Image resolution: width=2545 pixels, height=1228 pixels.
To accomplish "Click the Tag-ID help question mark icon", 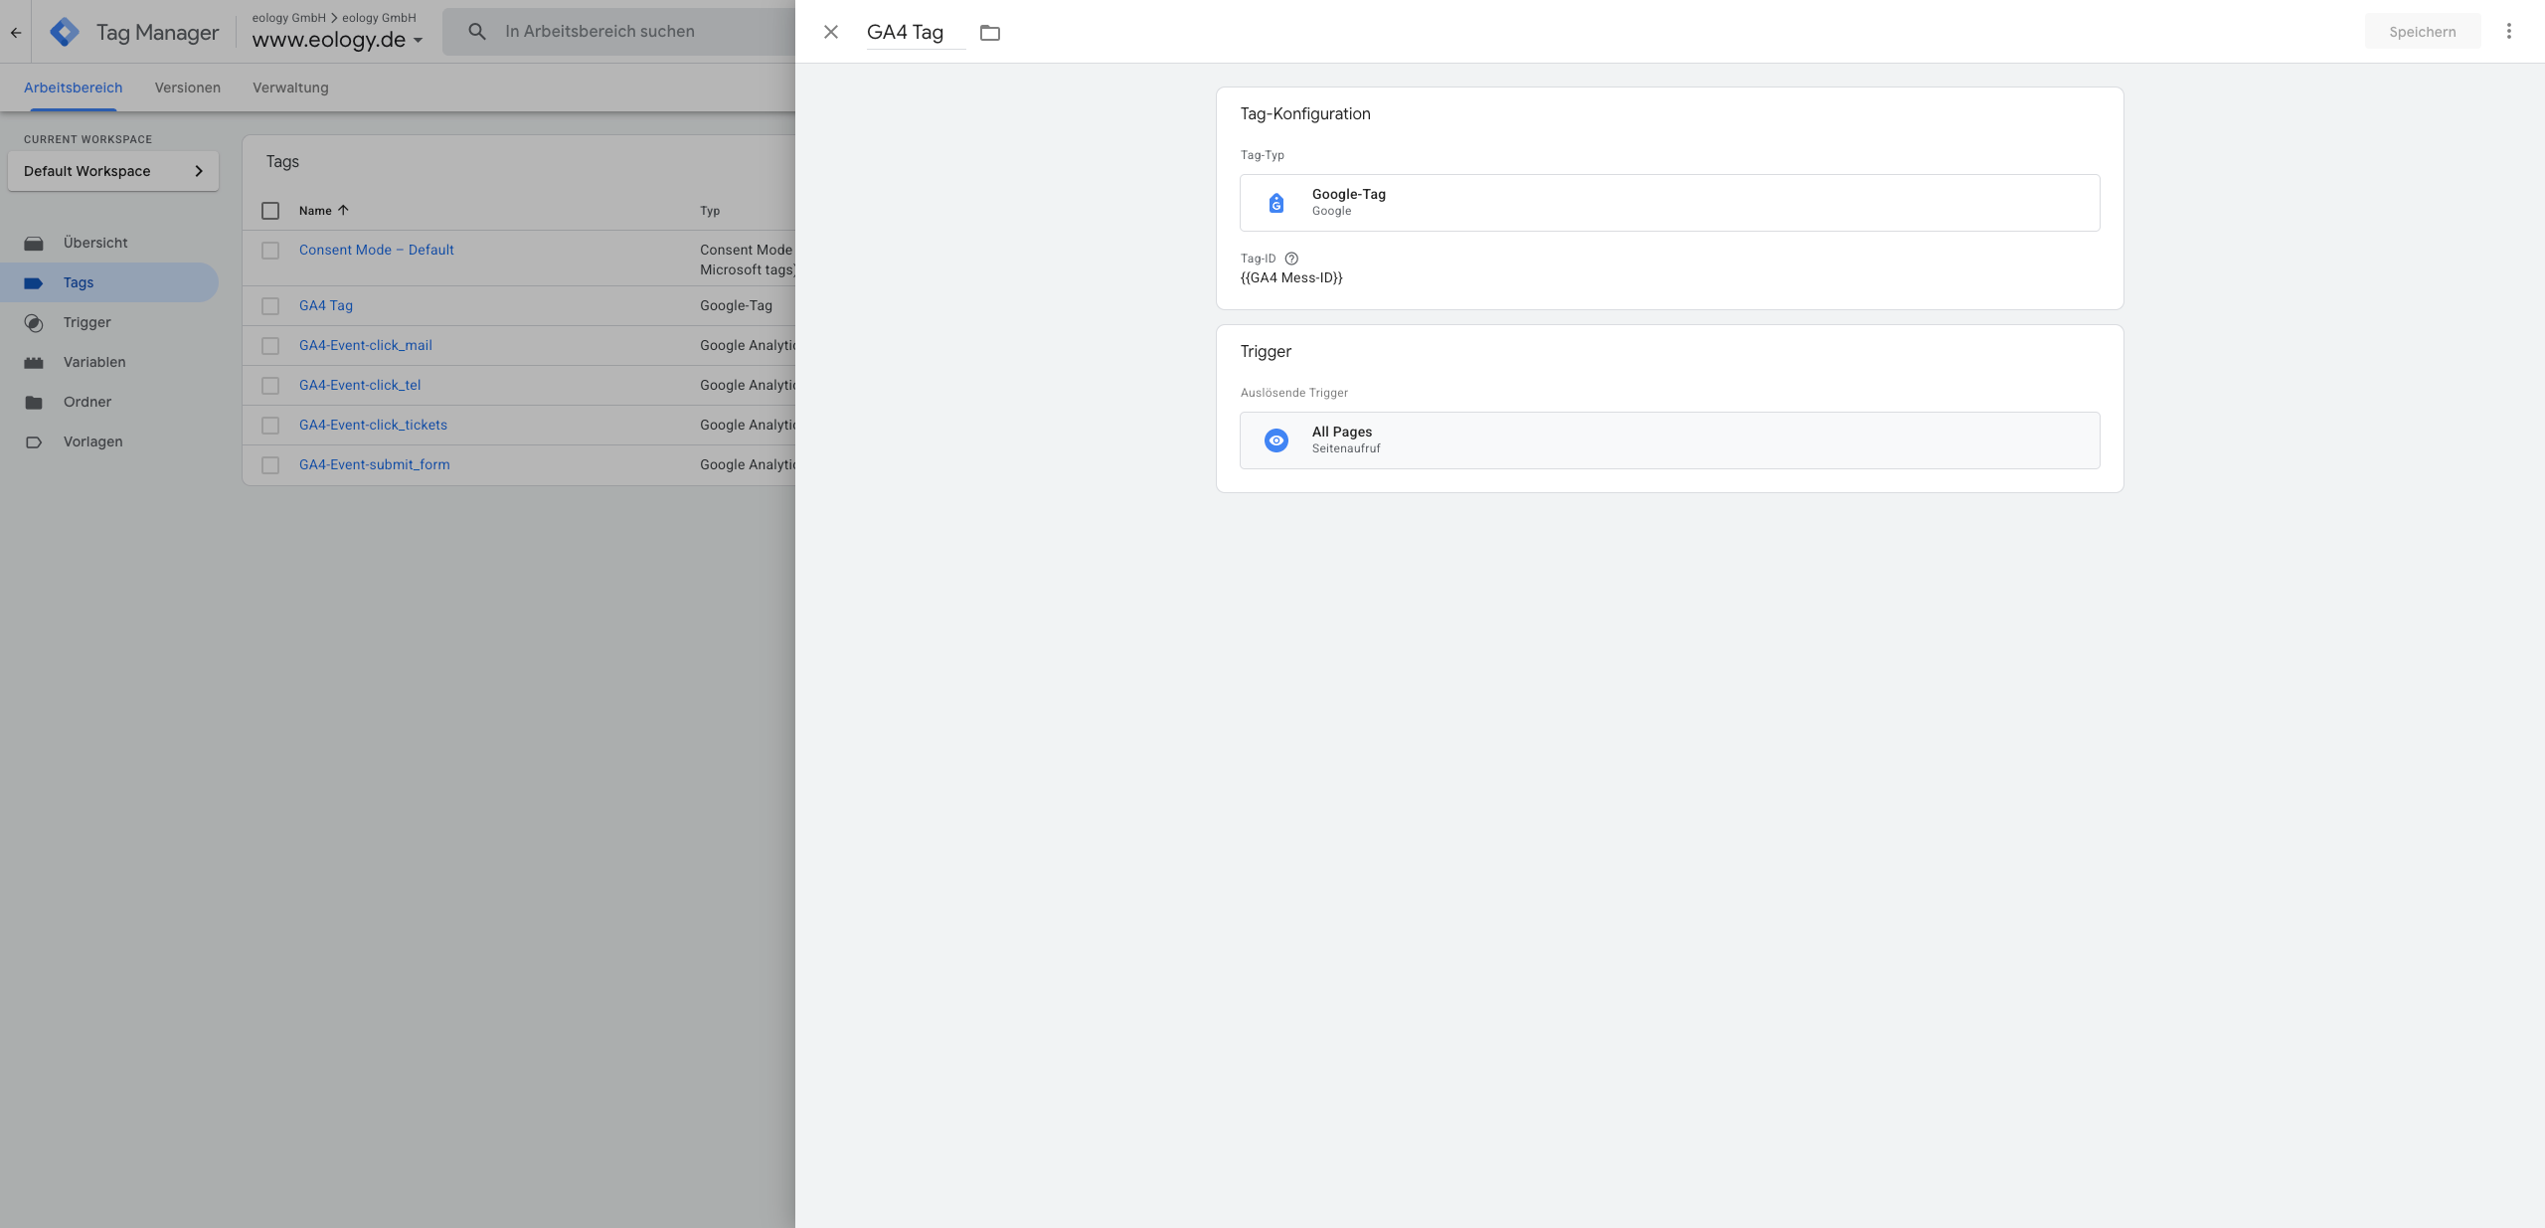I will (1291, 259).
